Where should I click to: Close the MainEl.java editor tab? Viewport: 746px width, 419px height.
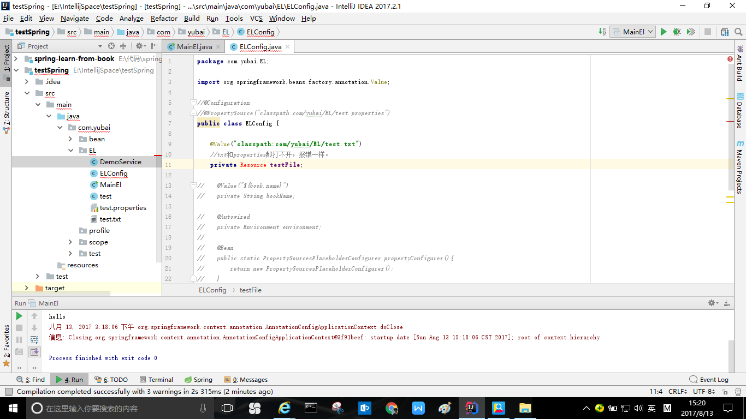point(218,47)
